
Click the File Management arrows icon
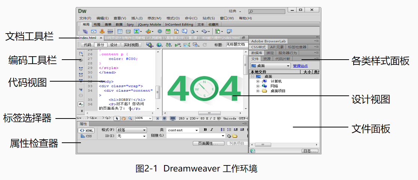pos(169,45)
